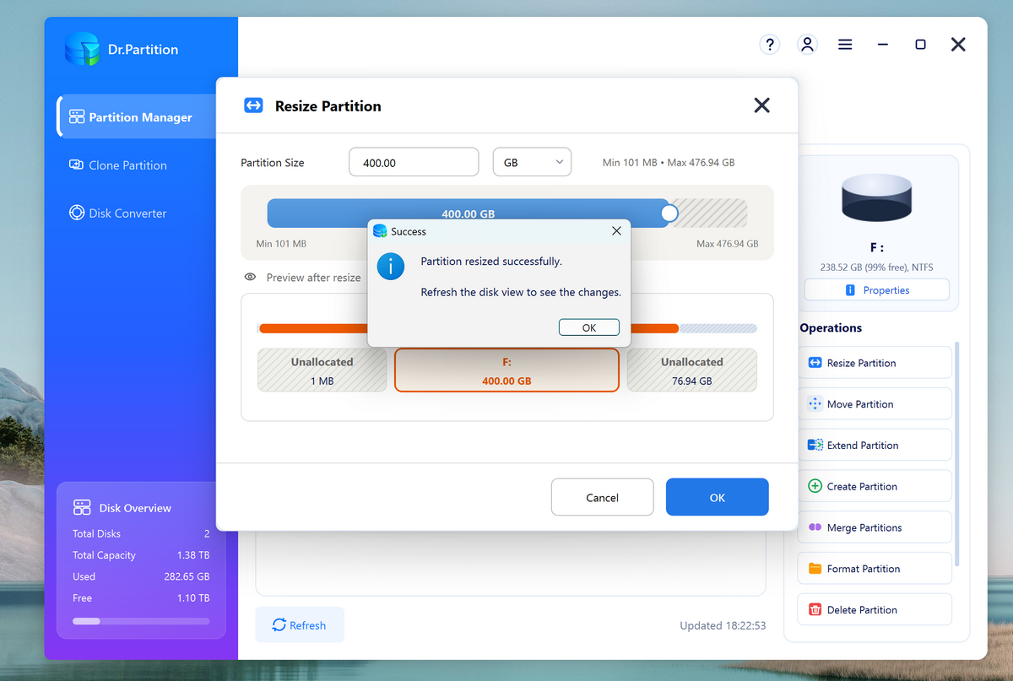Open Properties for drive F:

(x=876, y=289)
